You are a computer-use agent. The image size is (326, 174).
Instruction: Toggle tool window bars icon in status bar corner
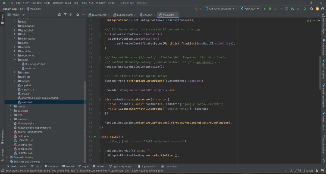2,171
